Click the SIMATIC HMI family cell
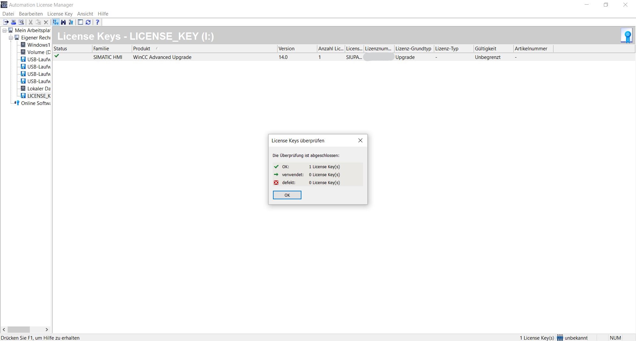Screen dimensions: 636x341 tap(108, 57)
